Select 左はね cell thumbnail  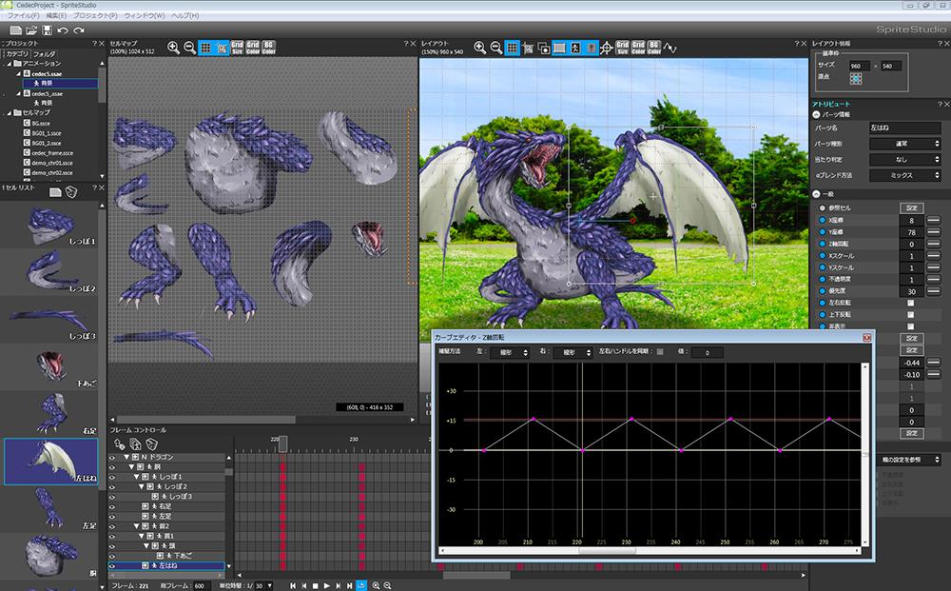(50, 462)
